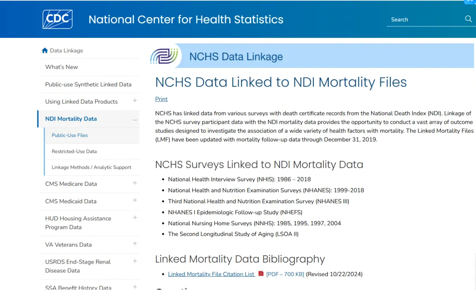This screenshot has height=290, width=476.
Task: Expand the CMS Medicaid Data section
Action: tap(135, 201)
